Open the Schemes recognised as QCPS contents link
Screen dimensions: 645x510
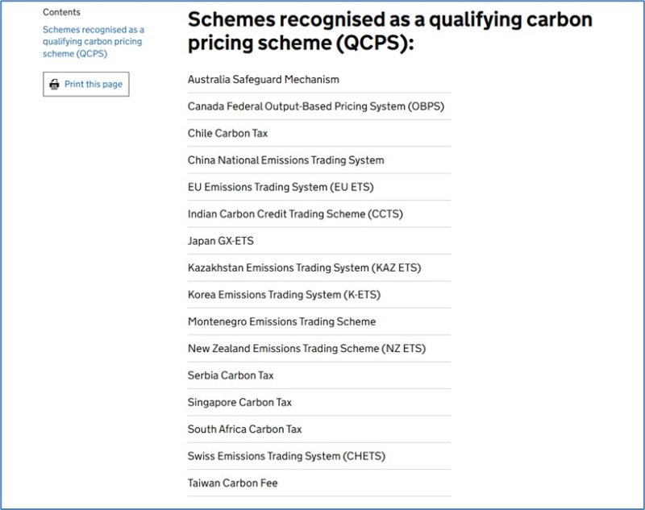pyautogui.click(x=94, y=42)
